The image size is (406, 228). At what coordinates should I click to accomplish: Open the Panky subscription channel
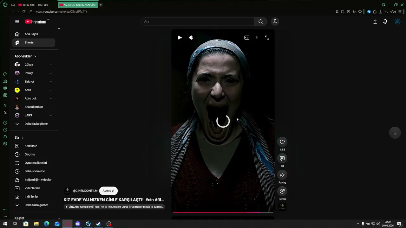pos(34,73)
